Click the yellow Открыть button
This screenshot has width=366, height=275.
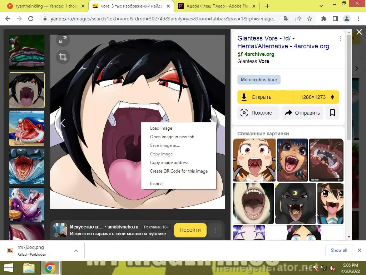(266, 97)
